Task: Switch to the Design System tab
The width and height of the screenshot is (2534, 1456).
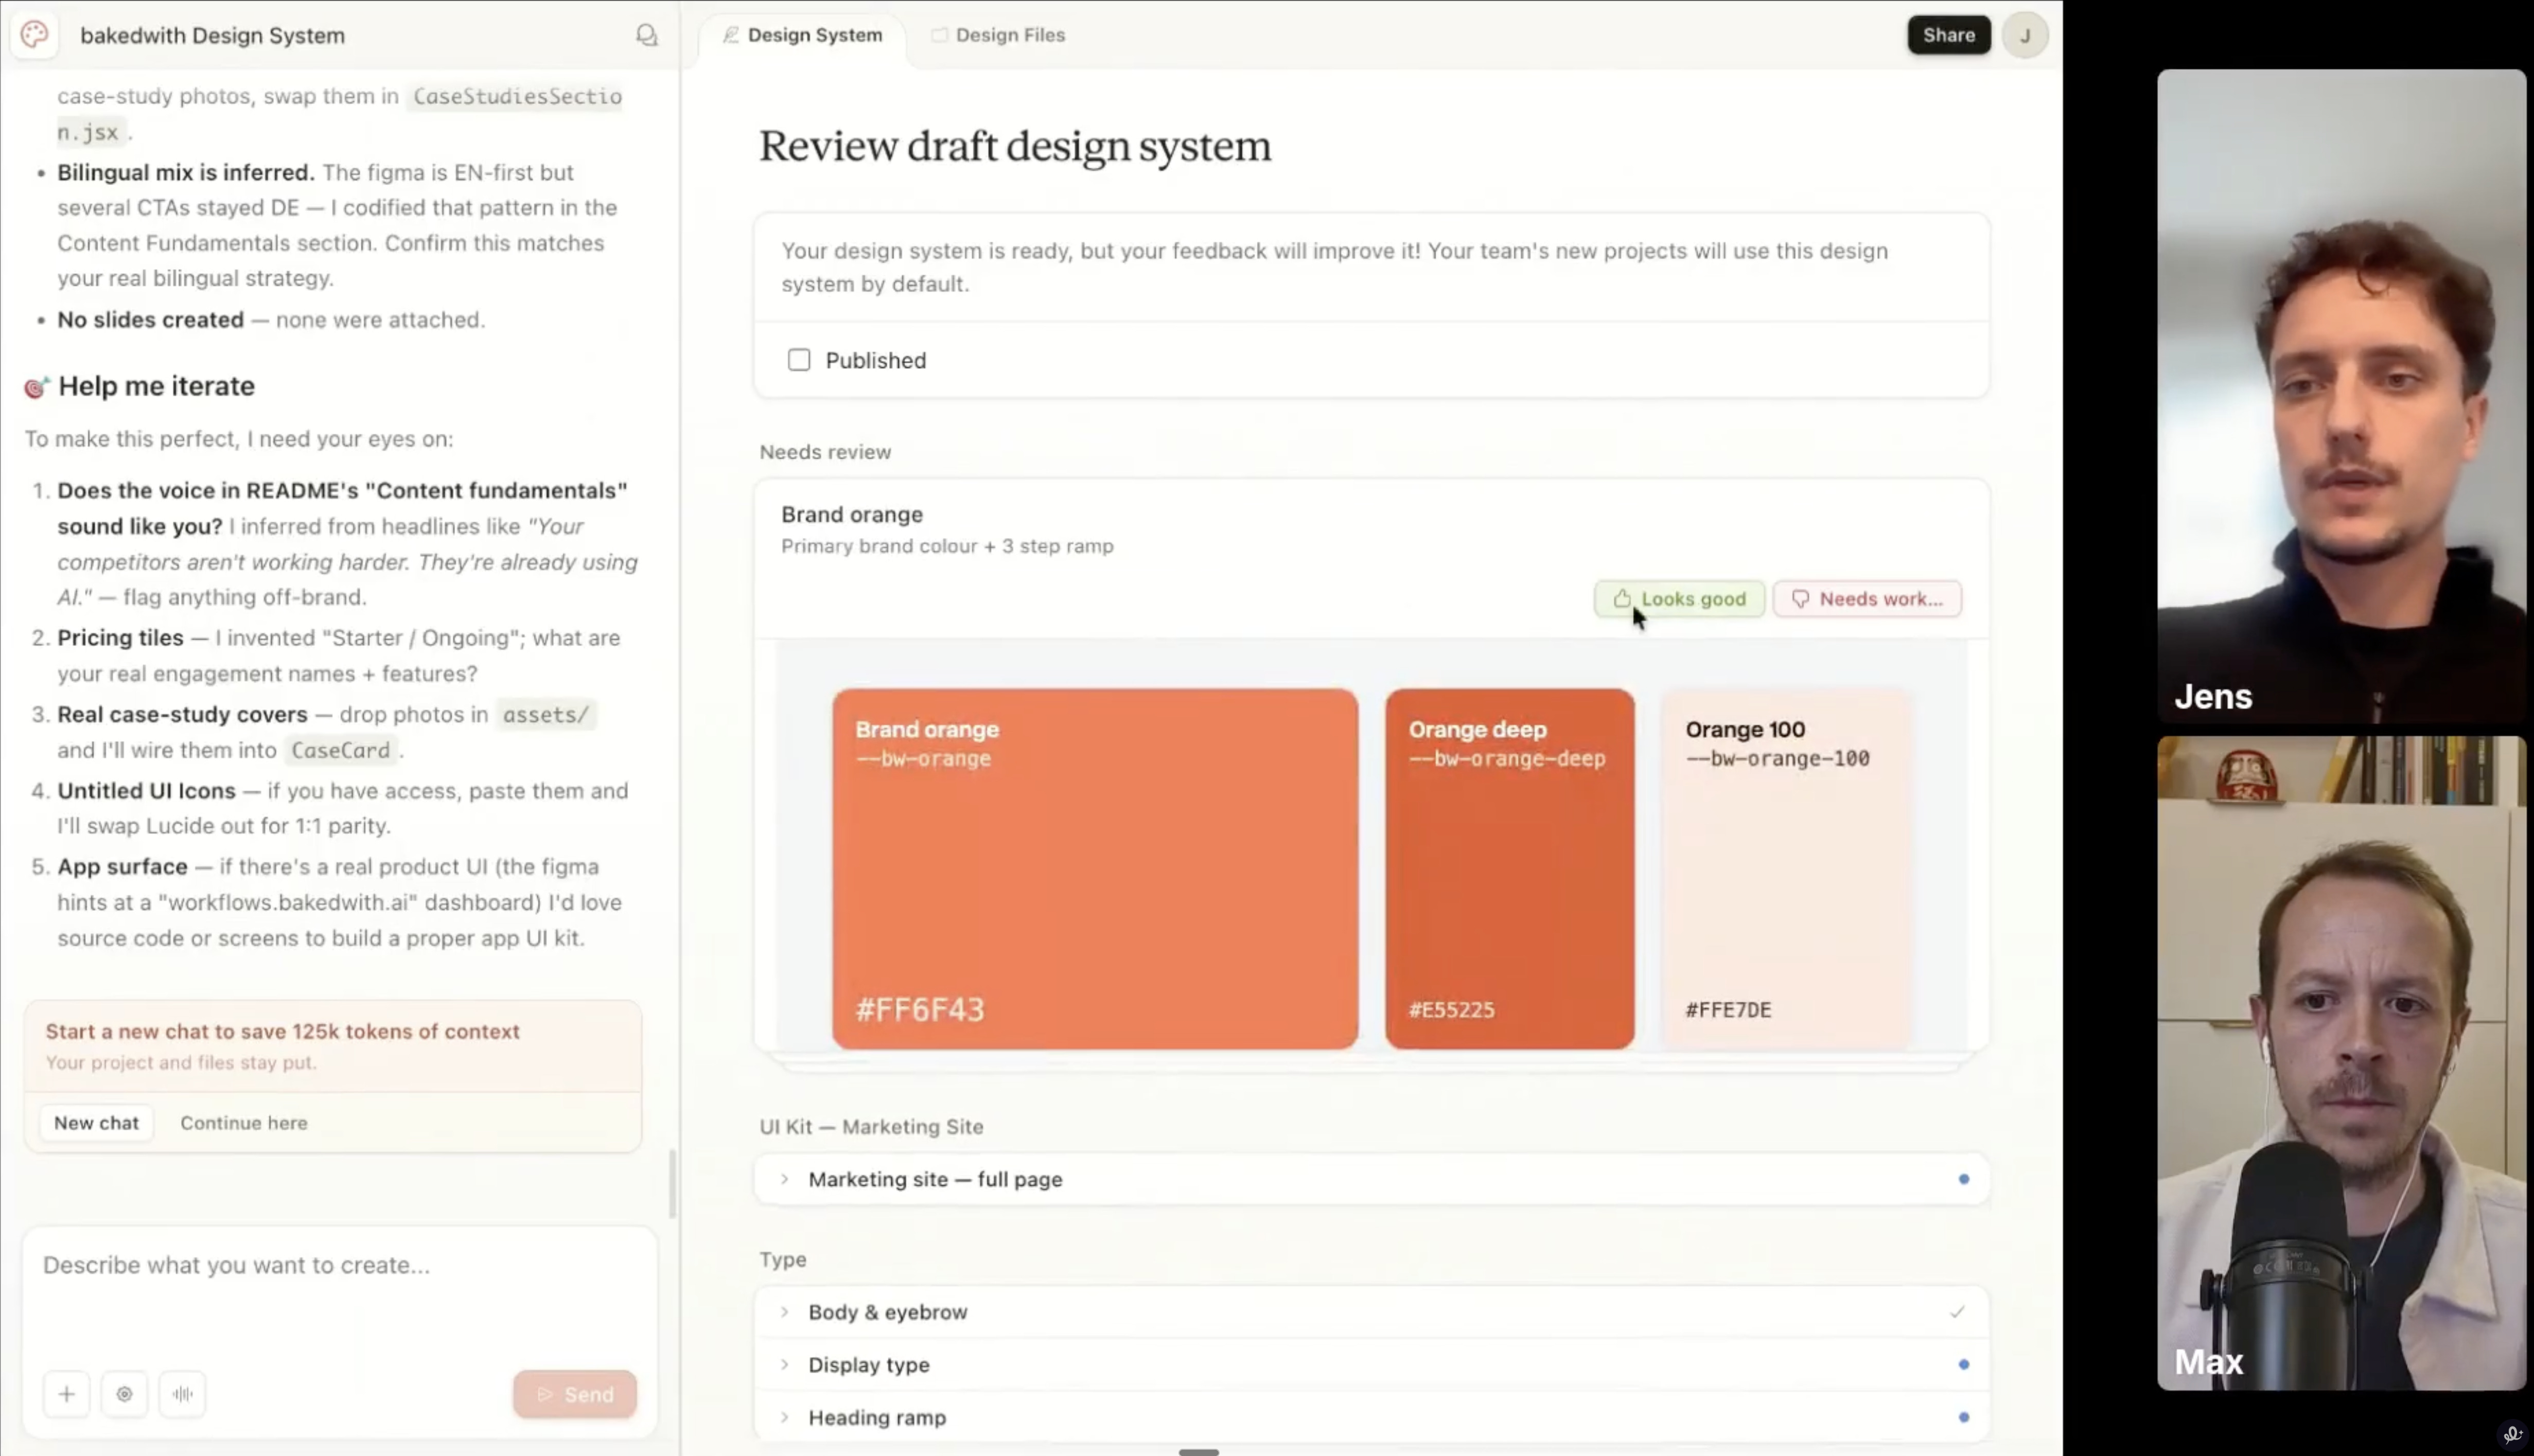Action: point(803,35)
